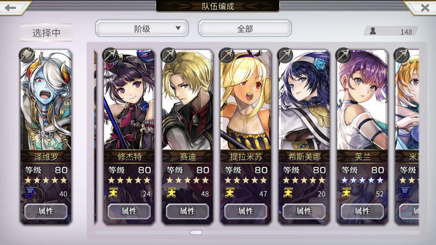Open the 阶级 sorting combo box
This screenshot has height=245, width=436.
tap(142, 28)
